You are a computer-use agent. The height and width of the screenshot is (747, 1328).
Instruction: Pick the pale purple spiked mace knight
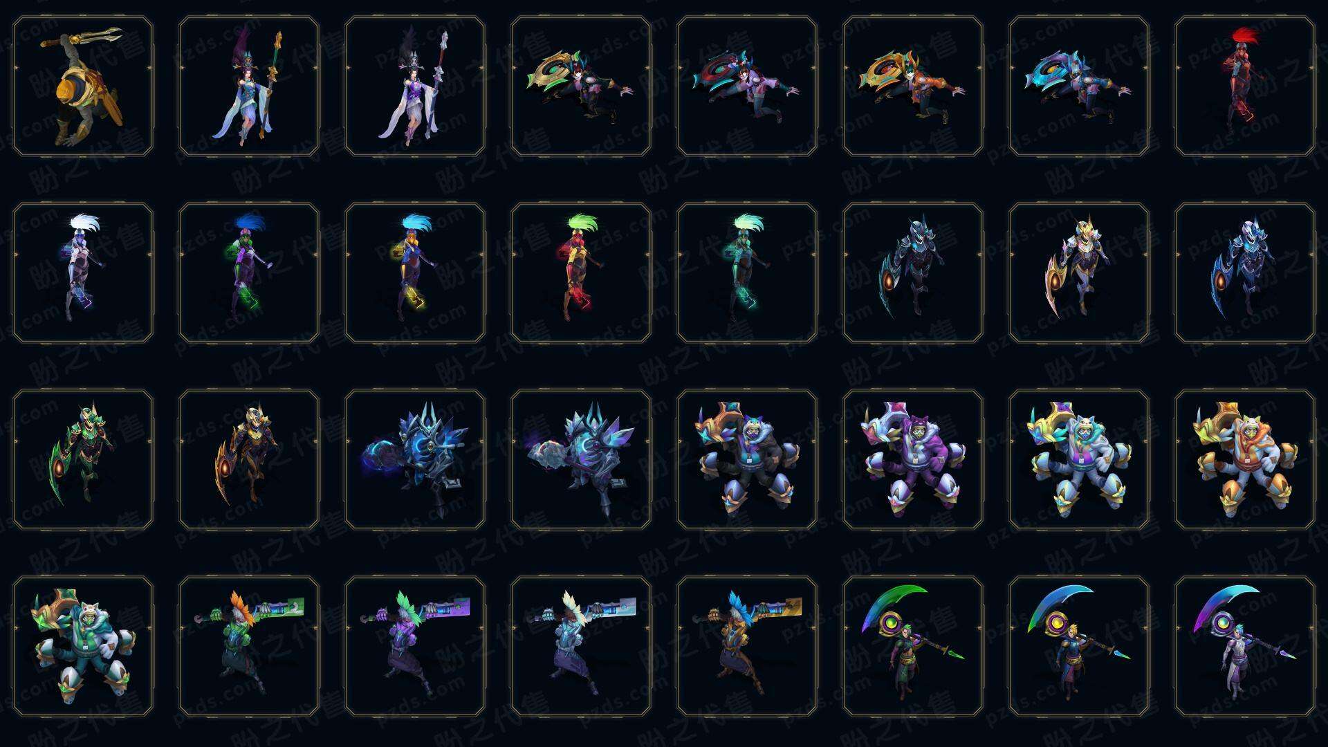click(x=581, y=459)
